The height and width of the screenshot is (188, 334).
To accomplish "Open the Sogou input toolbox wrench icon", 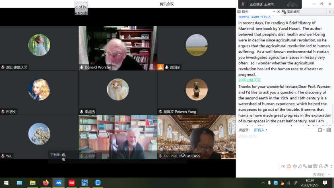I will coord(326,166).
